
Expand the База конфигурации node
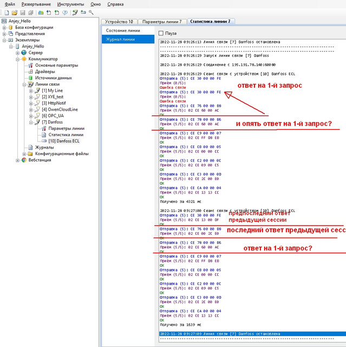4,28
